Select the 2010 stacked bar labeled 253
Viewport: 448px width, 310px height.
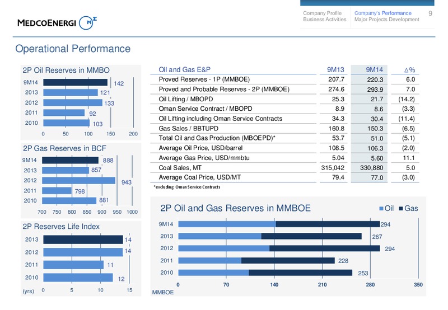pyautogui.click(x=265, y=273)
